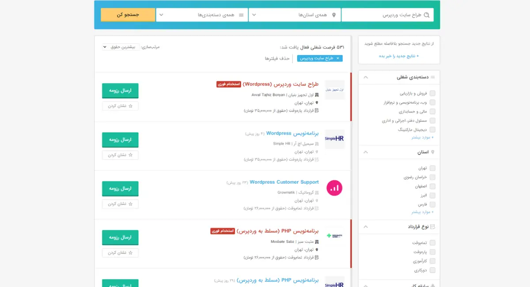This screenshot has height=287, width=530.
Task: Click the job category section list icon
Action: click(432, 77)
